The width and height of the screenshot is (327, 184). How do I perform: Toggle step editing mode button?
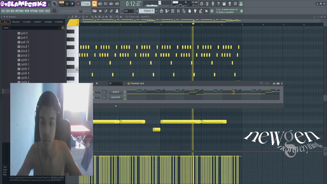pos(106,11)
